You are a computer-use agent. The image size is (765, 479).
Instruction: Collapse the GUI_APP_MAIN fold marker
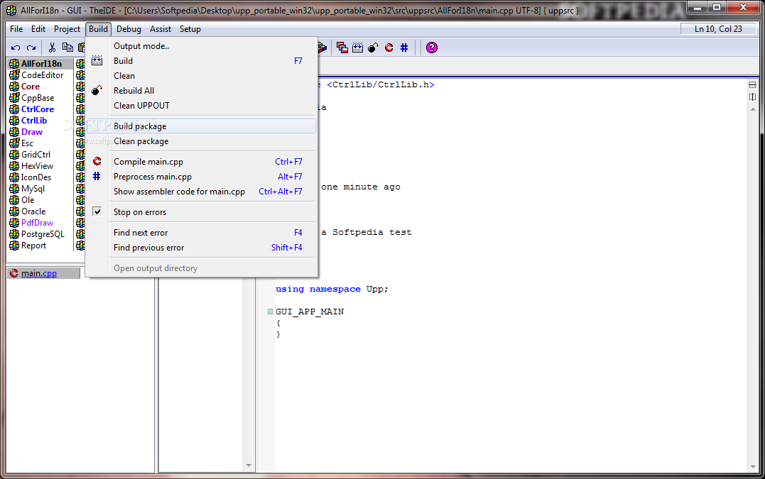click(271, 312)
